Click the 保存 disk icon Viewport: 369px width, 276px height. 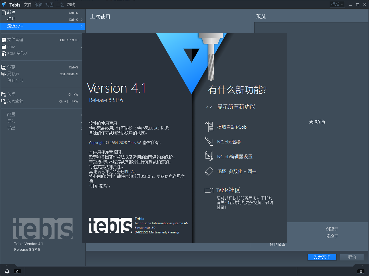(4, 67)
